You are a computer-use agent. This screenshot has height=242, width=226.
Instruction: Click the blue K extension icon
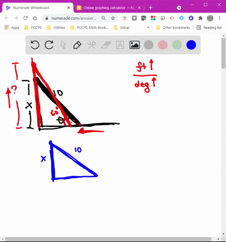[191, 18]
